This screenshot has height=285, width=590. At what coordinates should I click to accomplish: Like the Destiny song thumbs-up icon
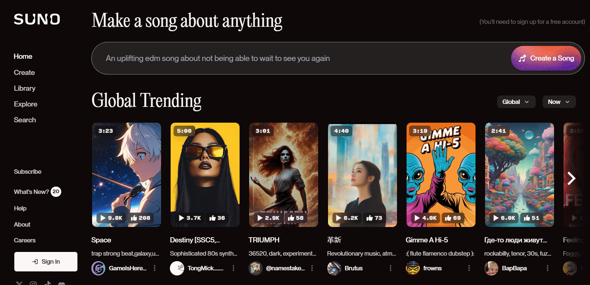[212, 218]
